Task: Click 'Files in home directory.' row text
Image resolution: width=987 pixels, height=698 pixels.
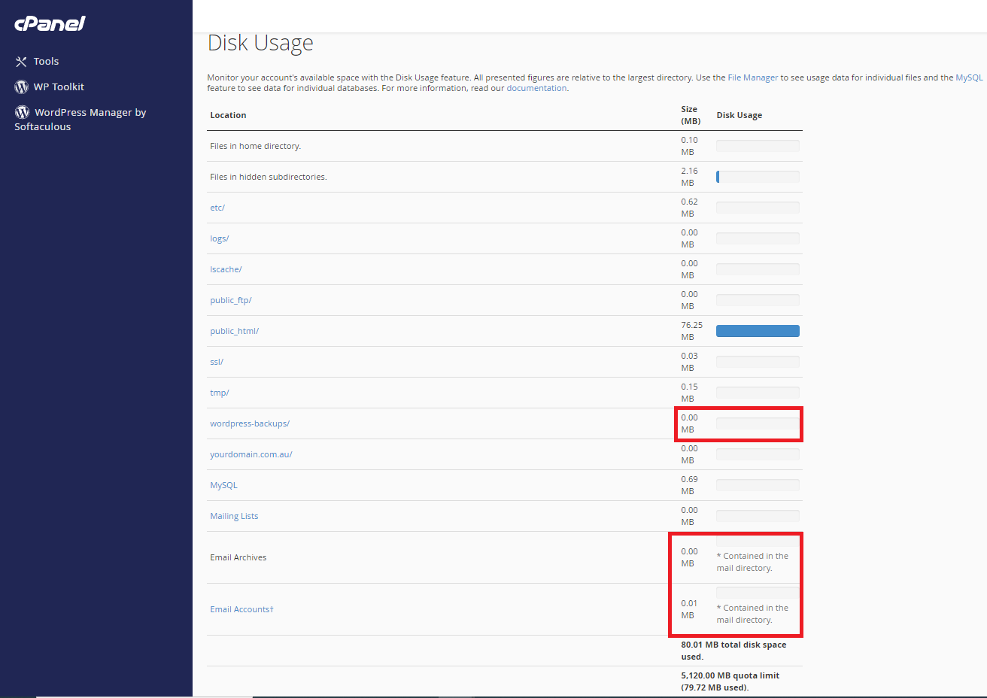Action: (255, 146)
